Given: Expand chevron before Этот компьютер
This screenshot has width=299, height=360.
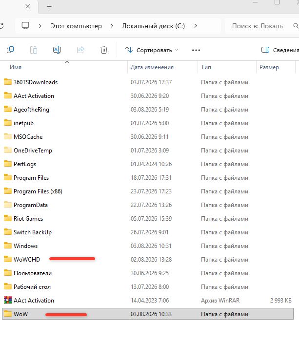Looking at the screenshot, I should tap(40, 26).
